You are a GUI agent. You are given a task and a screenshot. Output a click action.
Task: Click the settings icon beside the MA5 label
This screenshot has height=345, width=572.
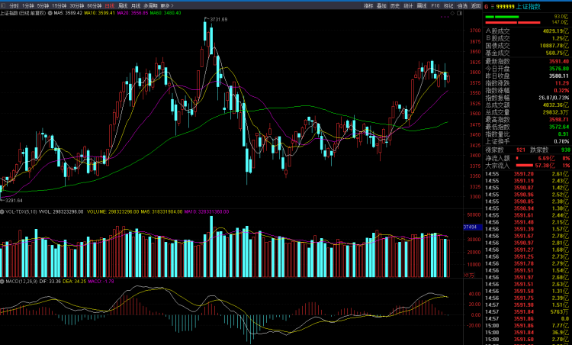50,14
